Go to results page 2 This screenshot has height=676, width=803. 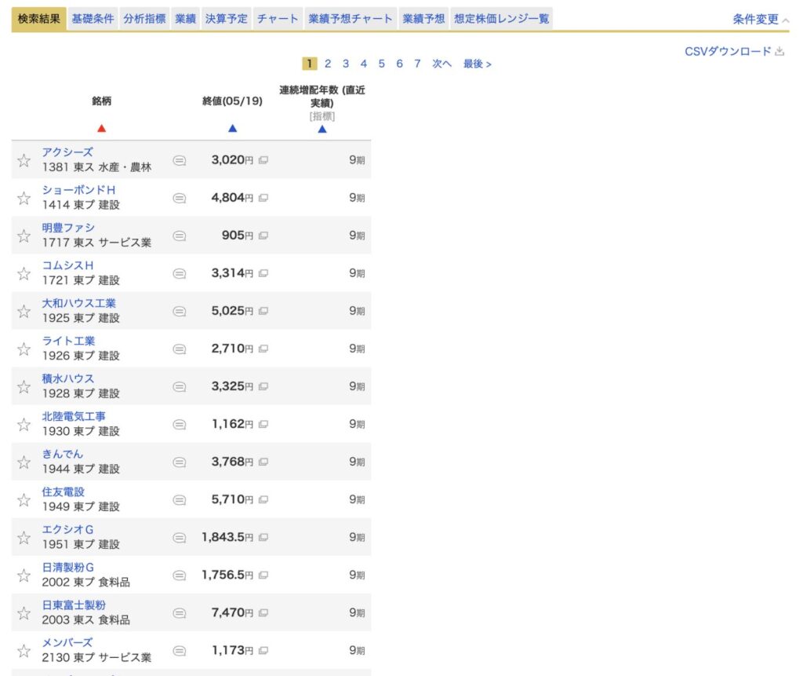coord(328,64)
